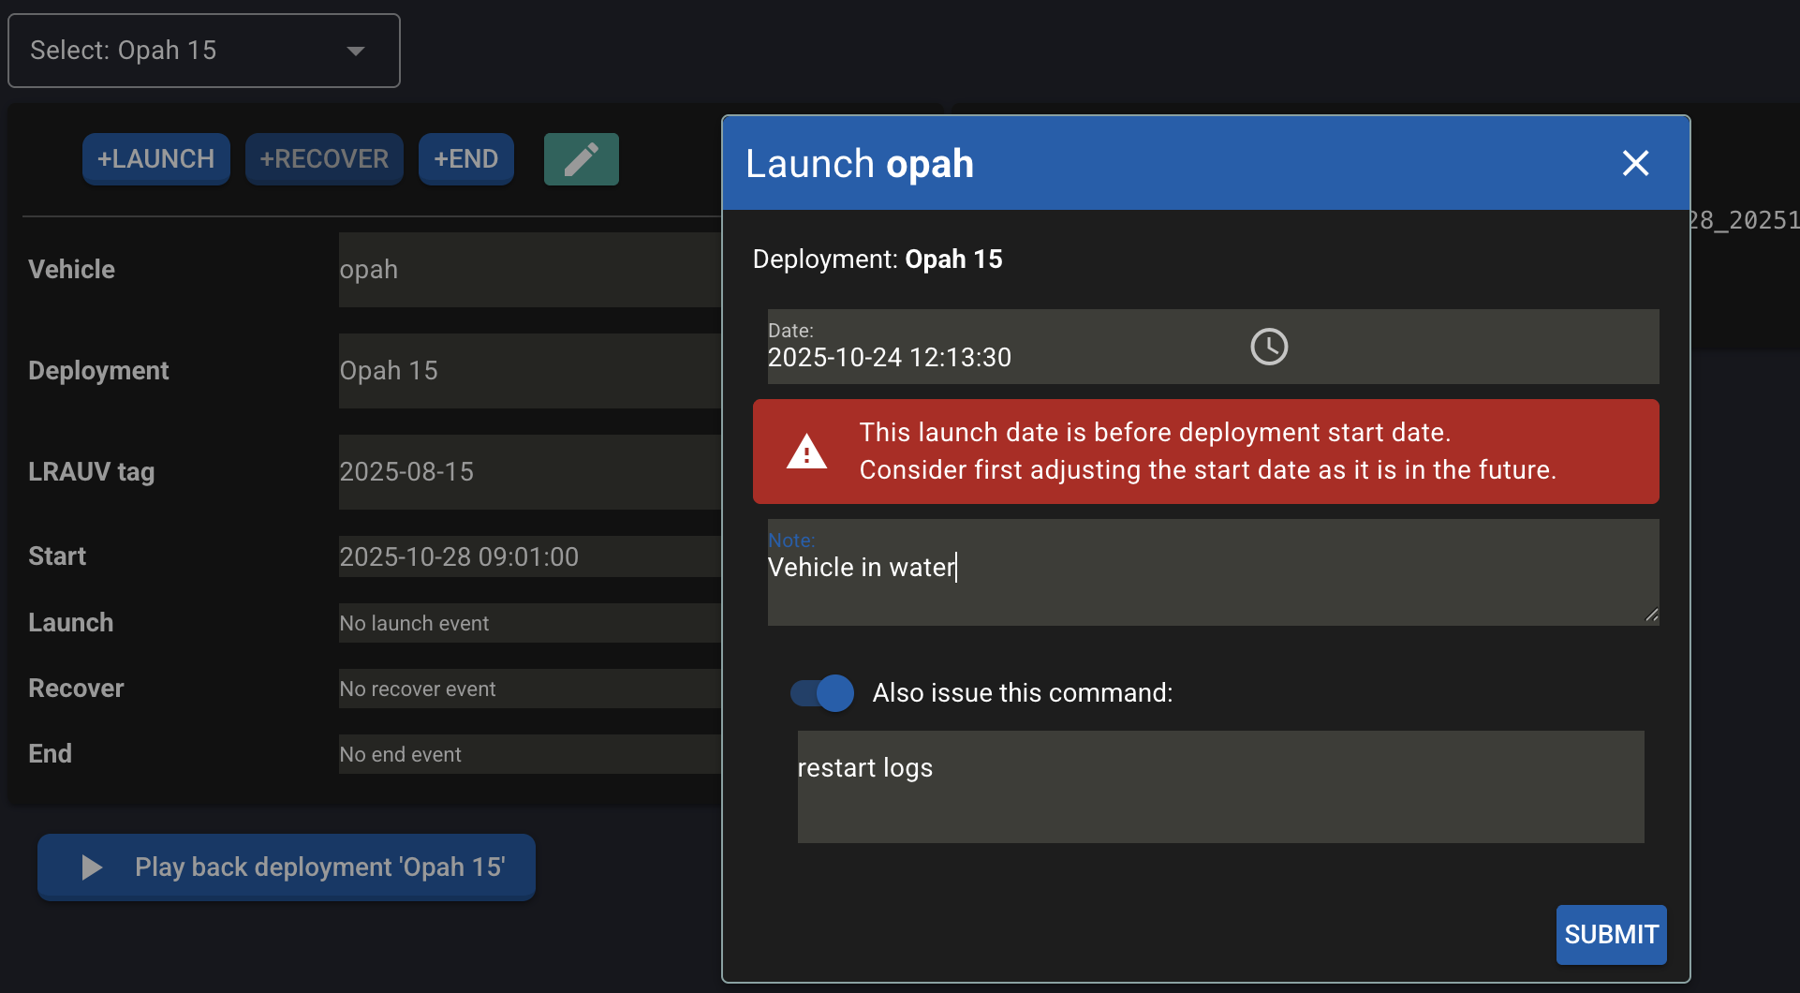Screen dimensions: 1800x993
Task: Submit the launch event form
Action: tap(1611, 934)
